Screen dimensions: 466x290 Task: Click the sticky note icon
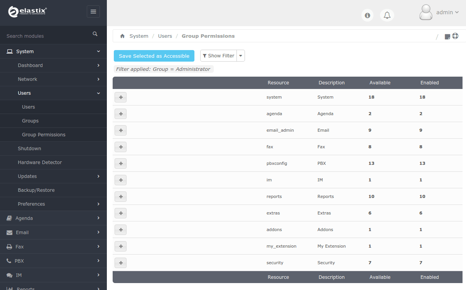tap(447, 37)
